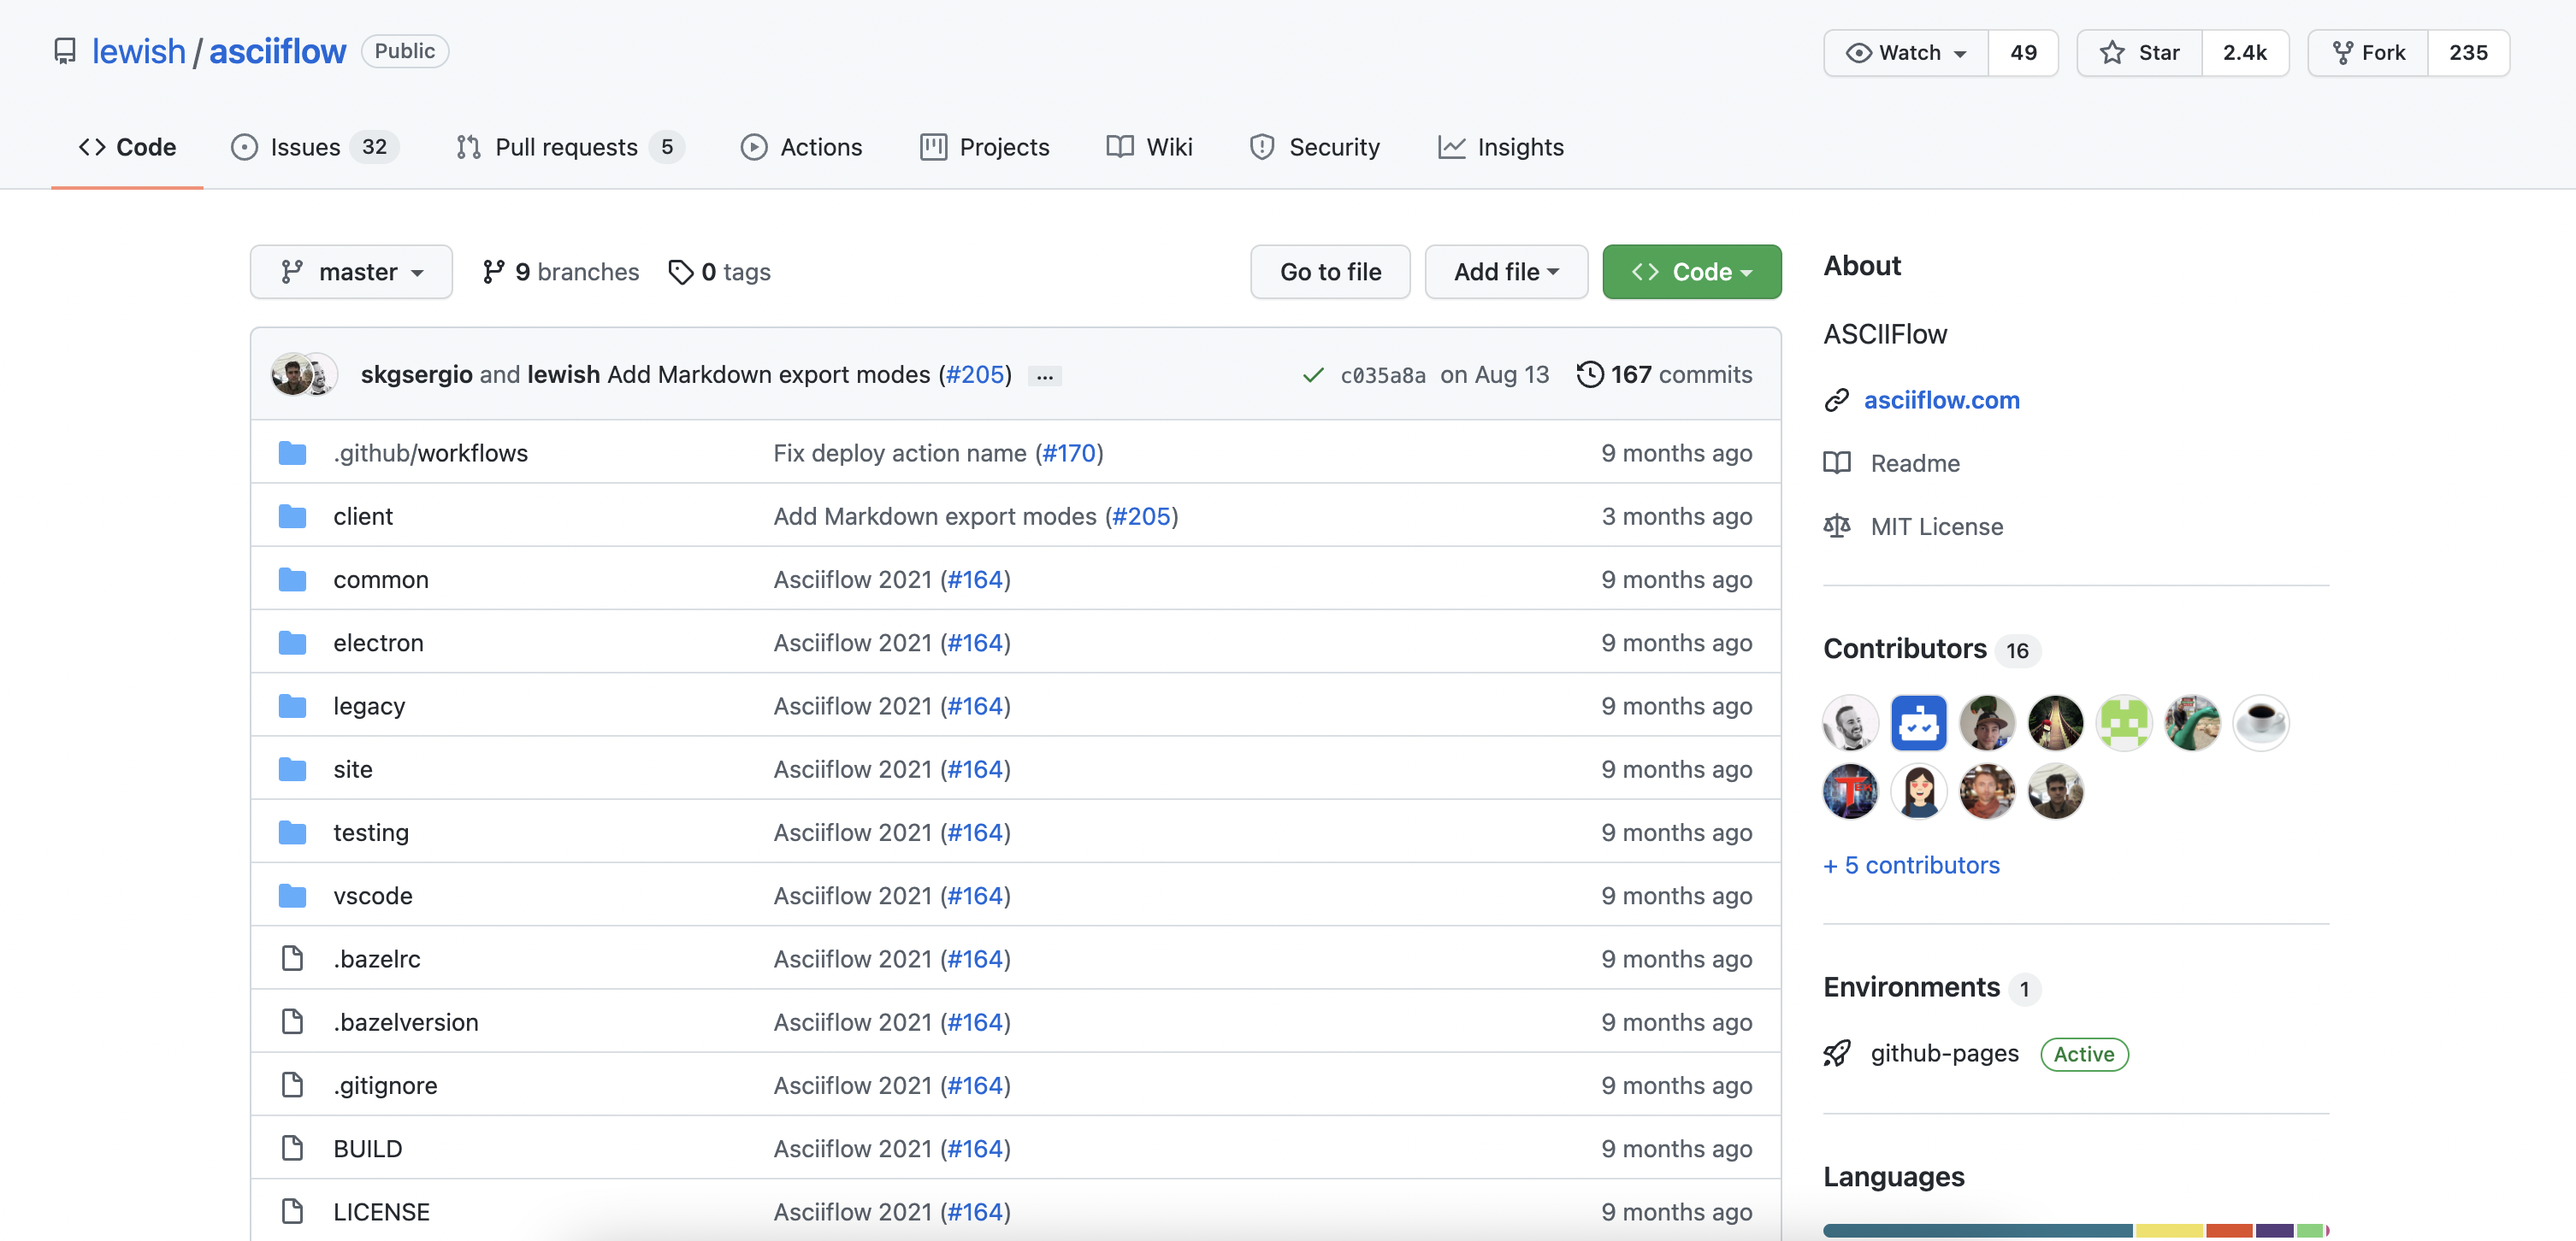Toggle Watch on this repository
Image resolution: width=2576 pixels, height=1241 pixels.
1906,53
